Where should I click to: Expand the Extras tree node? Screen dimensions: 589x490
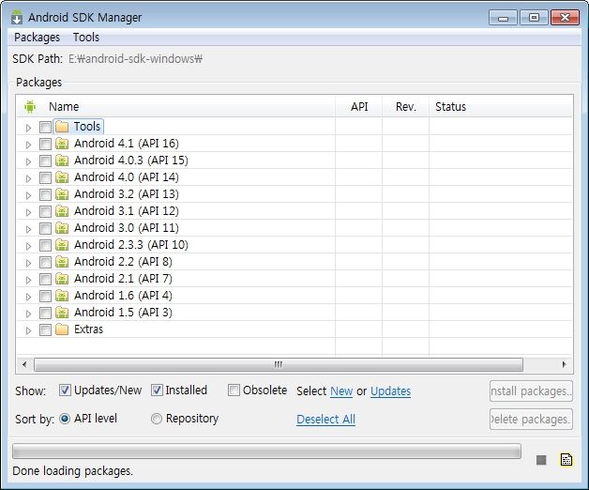coord(28,331)
